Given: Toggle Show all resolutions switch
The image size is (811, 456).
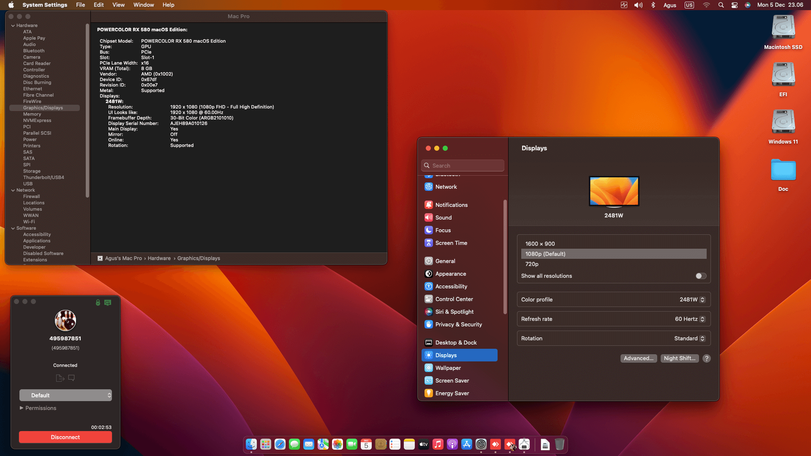Looking at the screenshot, I should tap(701, 276).
